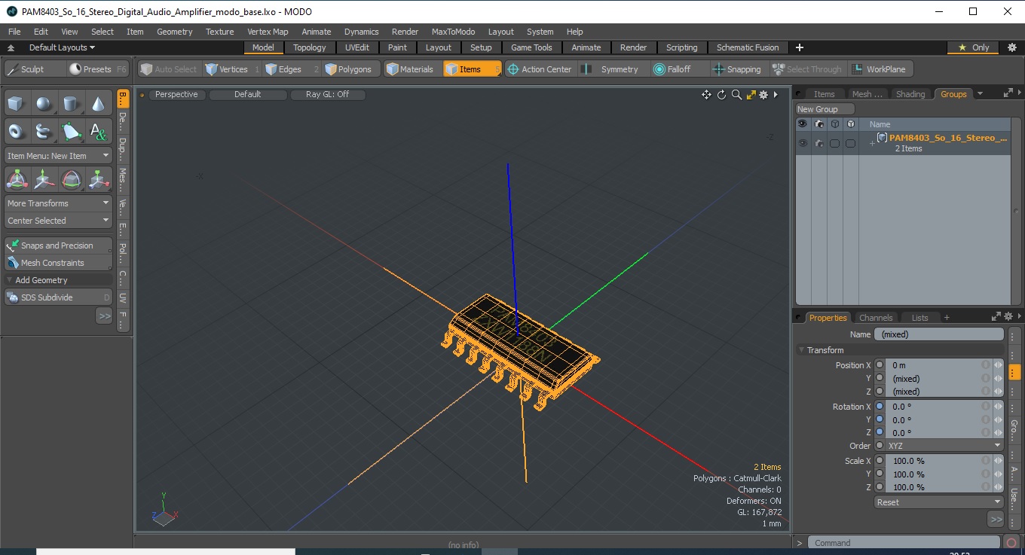Screen dimensions: 1025x555
Task: Click SDS Subdivide button
Action: point(58,297)
